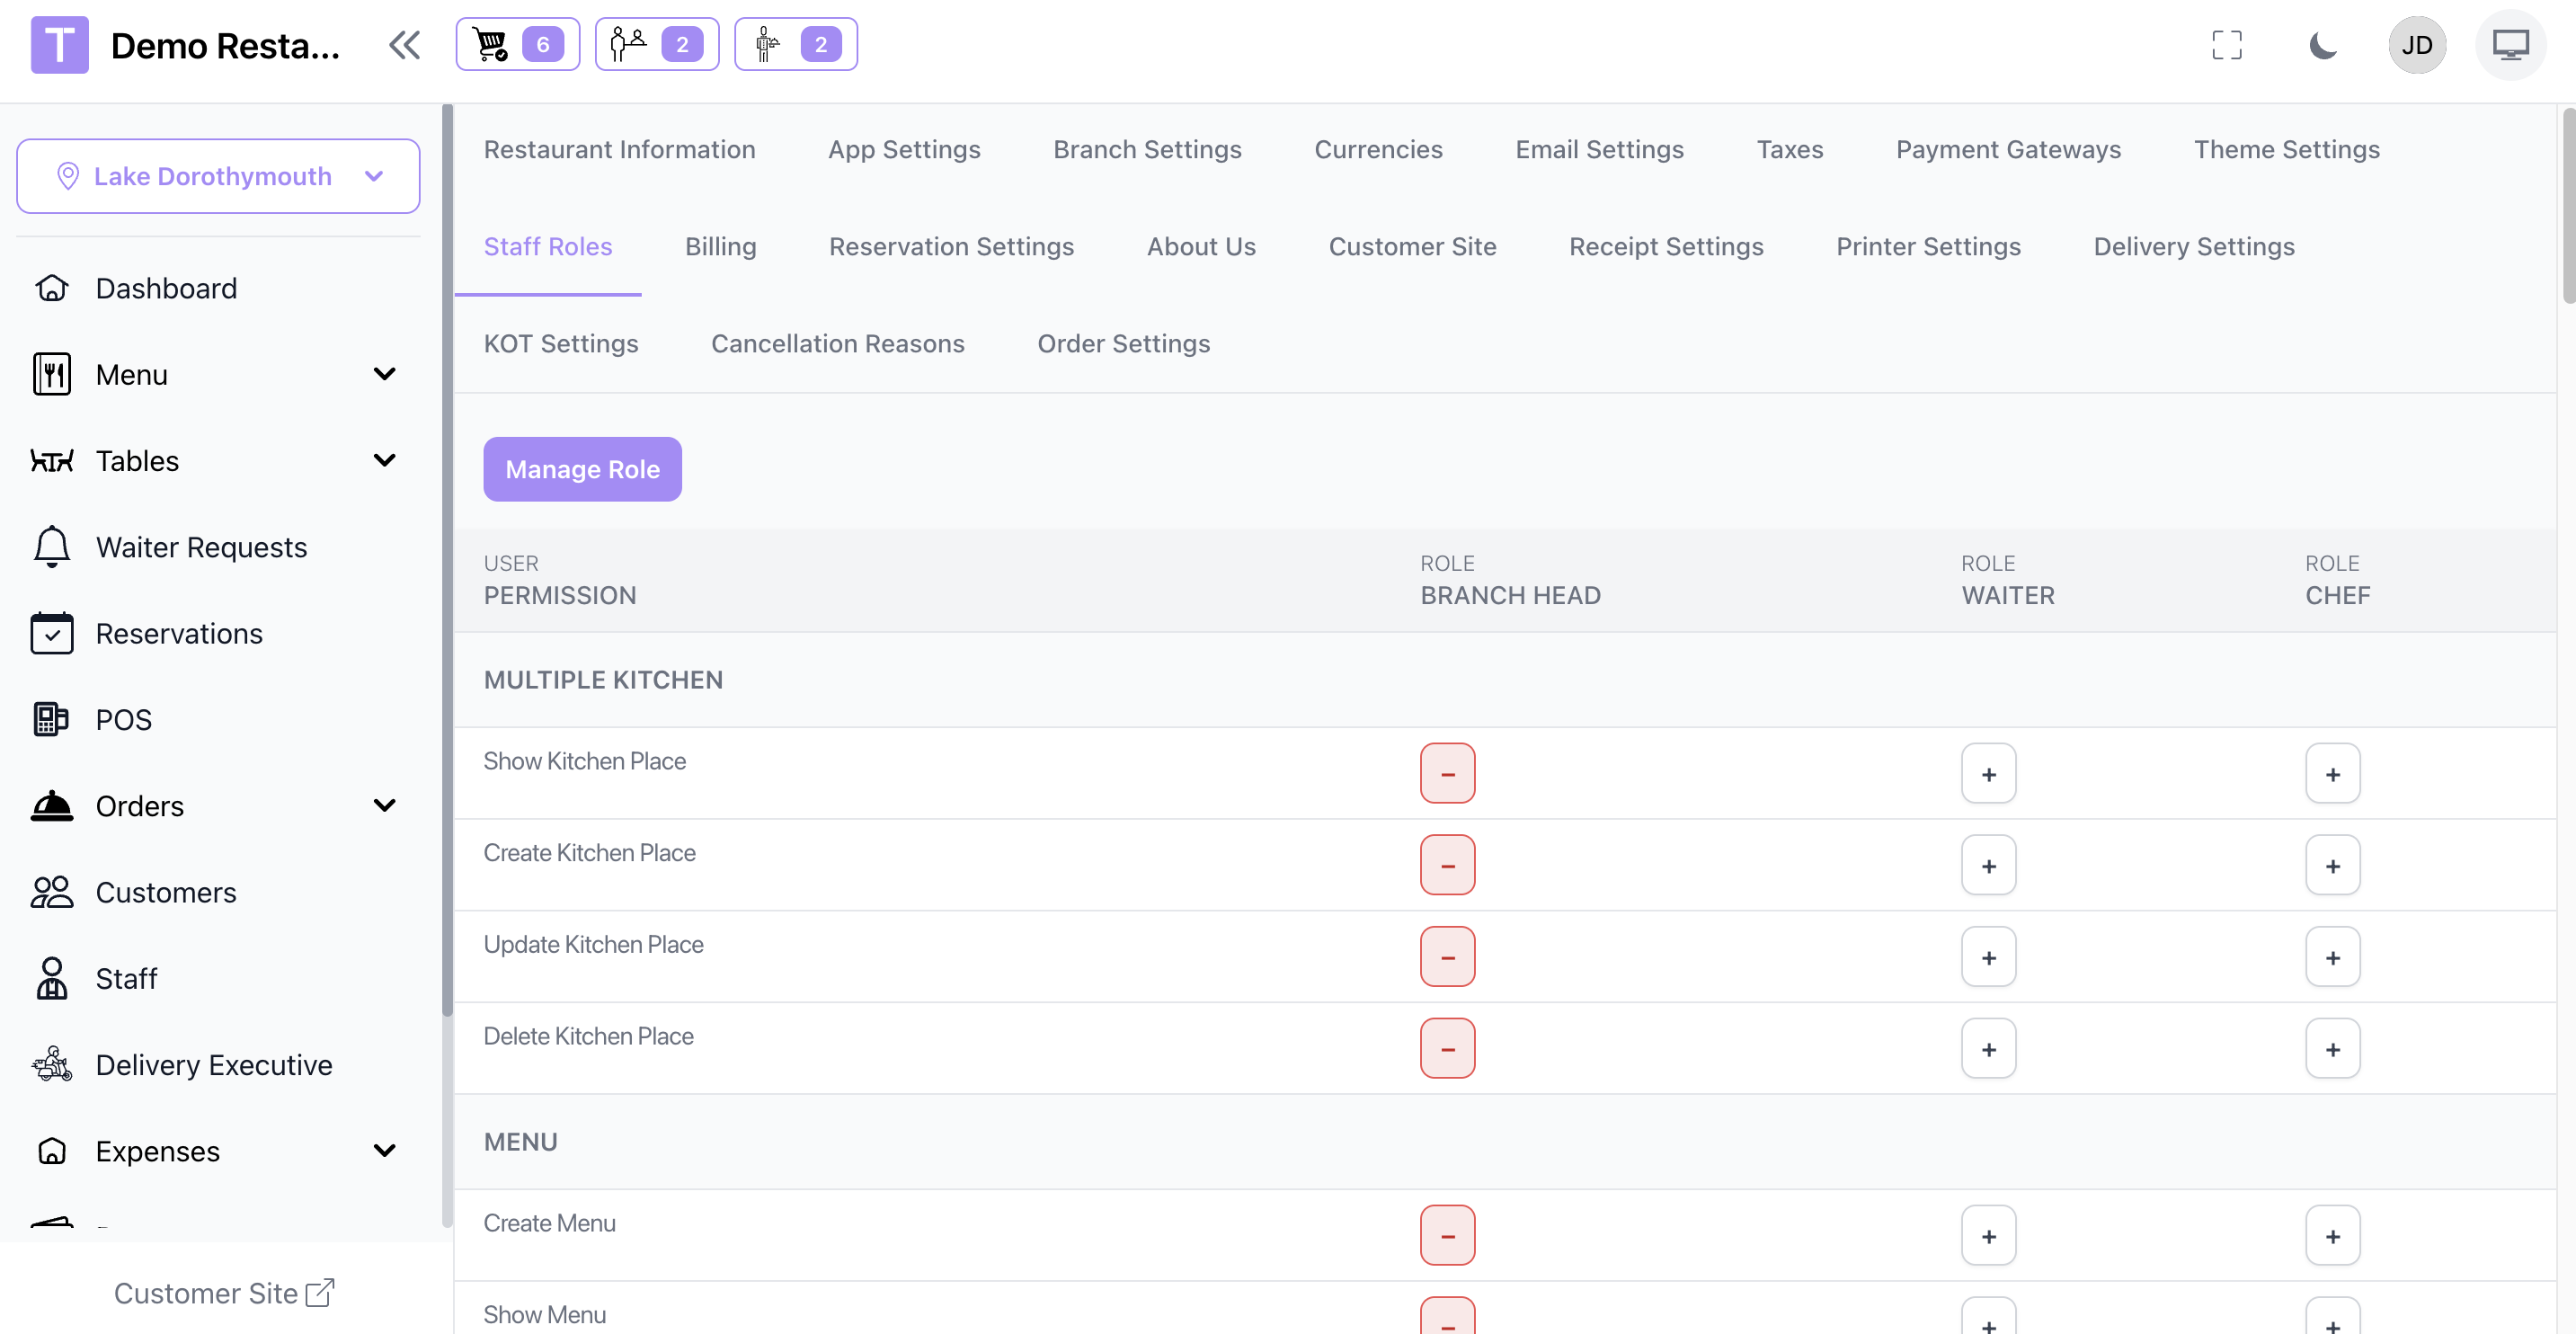Click the Manage Role button

(582, 469)
